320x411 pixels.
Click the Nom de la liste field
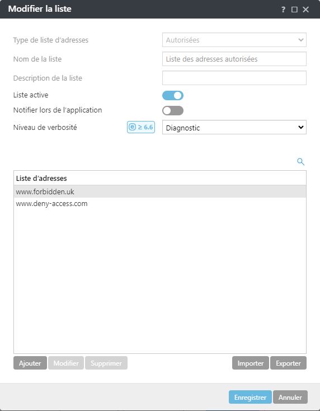click(x=234, y=59)
